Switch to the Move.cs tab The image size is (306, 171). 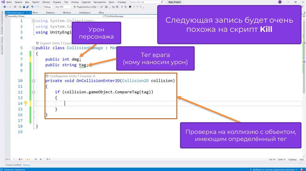67,13
